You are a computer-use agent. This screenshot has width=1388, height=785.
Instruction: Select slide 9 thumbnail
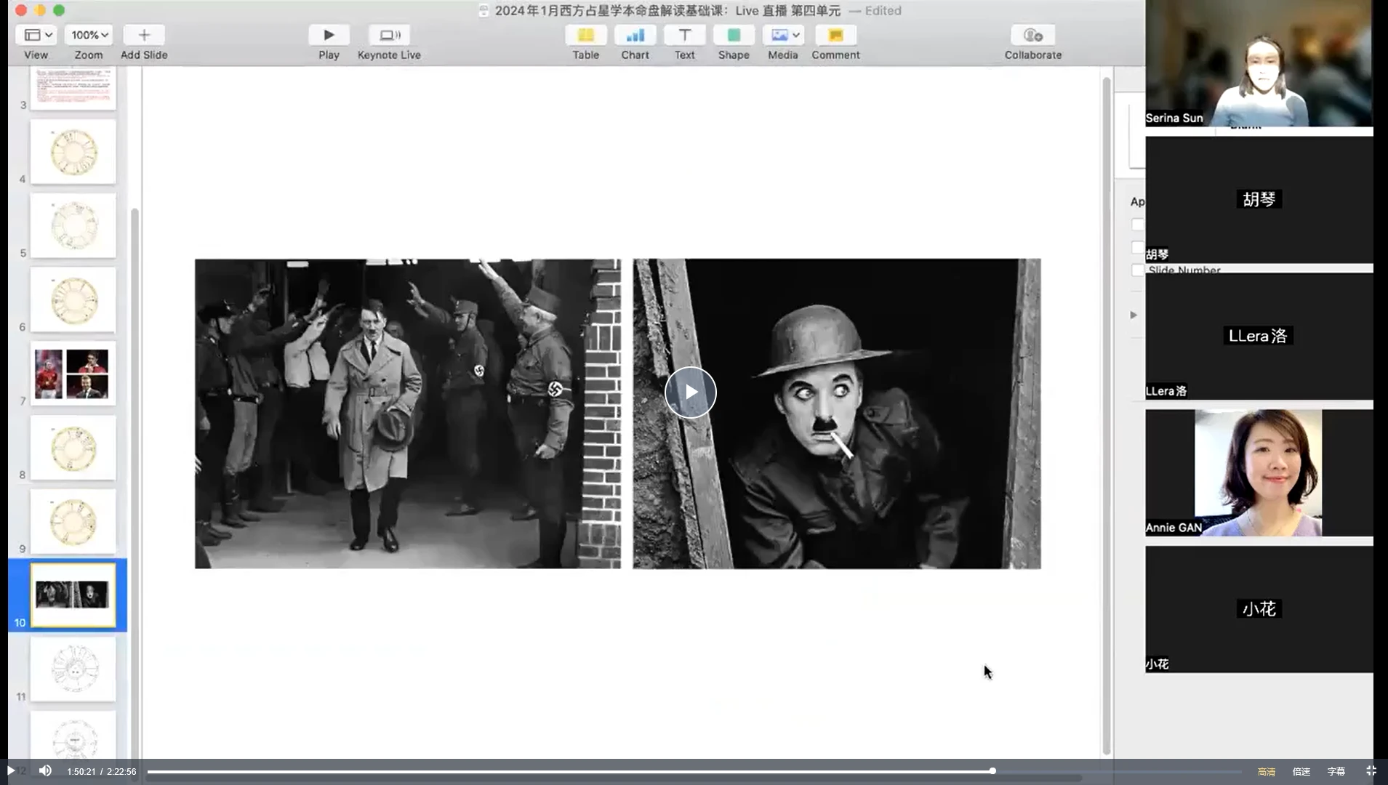point(73,522)
